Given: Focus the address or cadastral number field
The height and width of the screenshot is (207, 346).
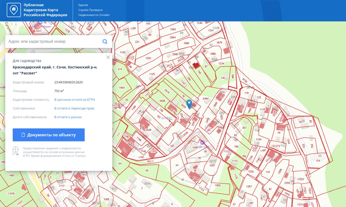Looking at the screenshot, I should coord(54,42).
